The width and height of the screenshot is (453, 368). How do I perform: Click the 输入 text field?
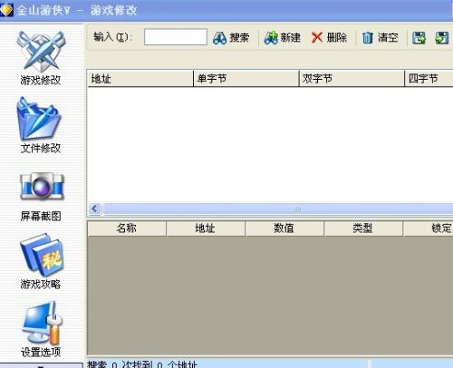tap(176, 37)
